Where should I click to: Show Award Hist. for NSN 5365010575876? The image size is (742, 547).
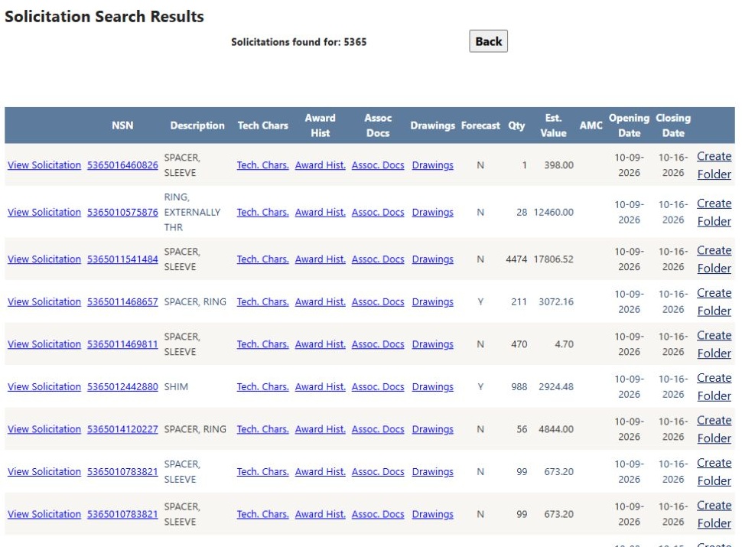(321, 212)
